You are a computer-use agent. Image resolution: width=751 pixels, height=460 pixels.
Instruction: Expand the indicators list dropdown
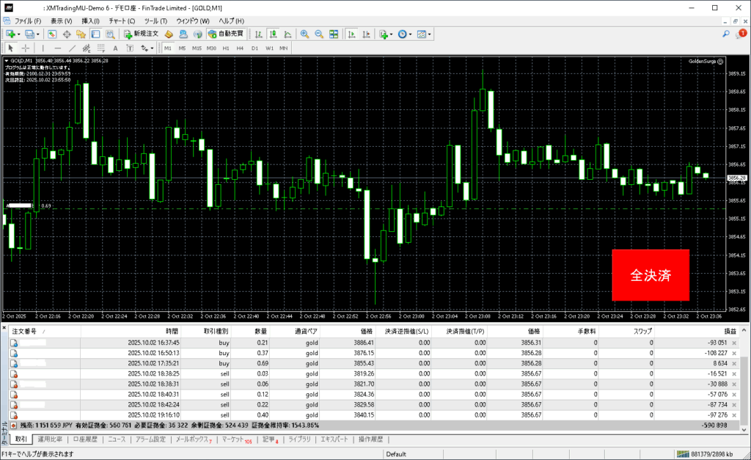[x=392, y=34]
